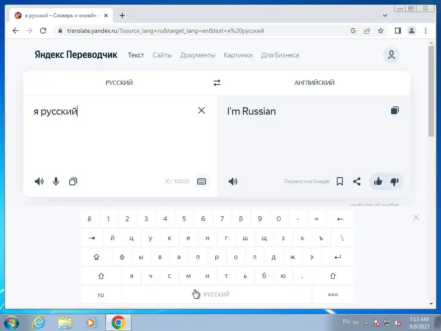Click the Яндекс Переводчик logo
This screenshot has width=441, height=331.
point(76,55)
